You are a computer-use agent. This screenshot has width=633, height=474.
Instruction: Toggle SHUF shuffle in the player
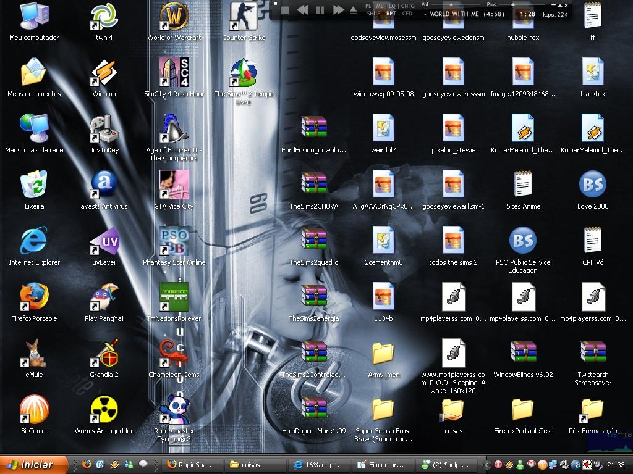[x=373, y=14]
